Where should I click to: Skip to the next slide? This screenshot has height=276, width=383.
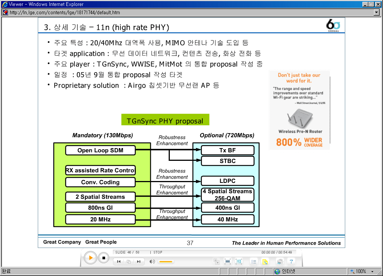[139, 261]
